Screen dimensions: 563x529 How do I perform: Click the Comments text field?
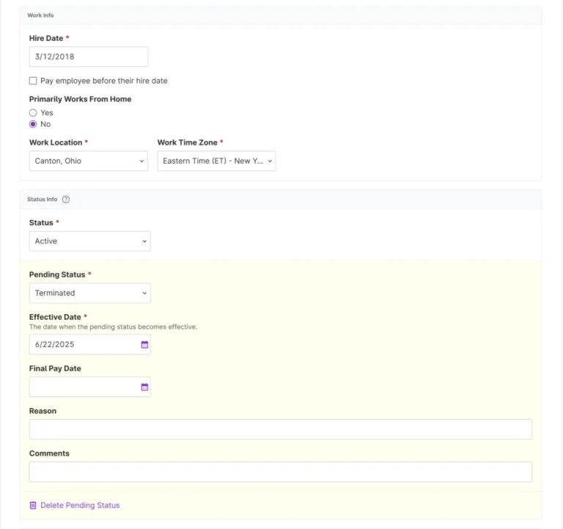click(x=281, y=472)
